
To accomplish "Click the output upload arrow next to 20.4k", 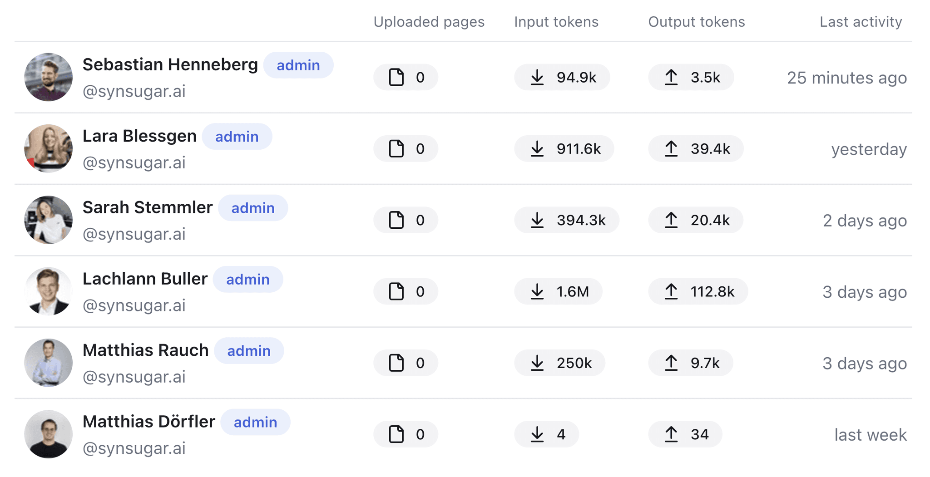I will 671,220.
